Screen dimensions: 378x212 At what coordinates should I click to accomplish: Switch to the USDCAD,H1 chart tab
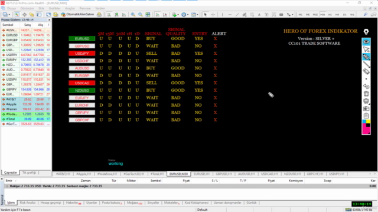pyautogui.click(x=269, y=174)
